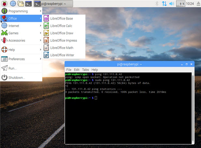
Task: Launch terminal from the panel launcher icon
Action: point(28,4)
